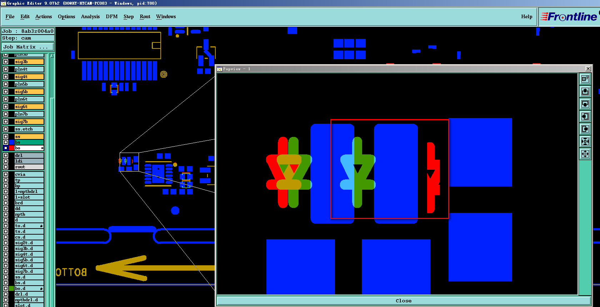The height and width of the screenshot is (307, 600).
Task: Select the 1+mpthdrl layer name
Action: (29, 191)
